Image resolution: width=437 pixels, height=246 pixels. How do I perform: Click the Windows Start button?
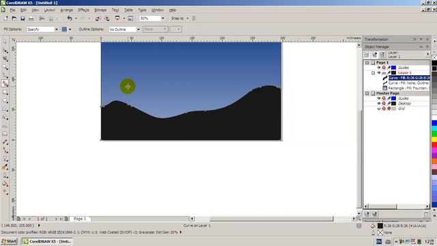pos(9,241)
